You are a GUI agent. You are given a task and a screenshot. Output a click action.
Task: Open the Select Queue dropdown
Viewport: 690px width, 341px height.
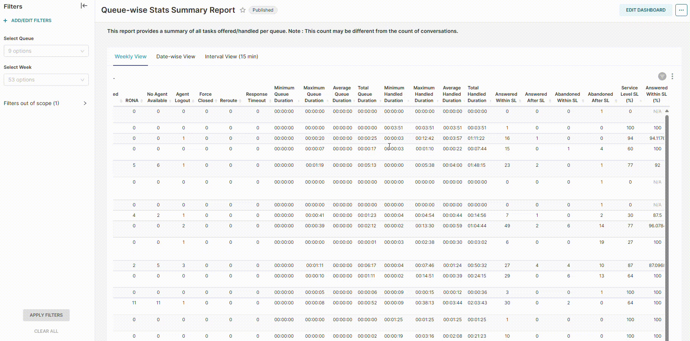pyautogui.click(x=46, y=51)
